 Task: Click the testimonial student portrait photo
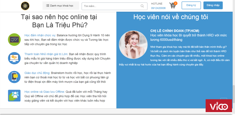coord(133,45)
